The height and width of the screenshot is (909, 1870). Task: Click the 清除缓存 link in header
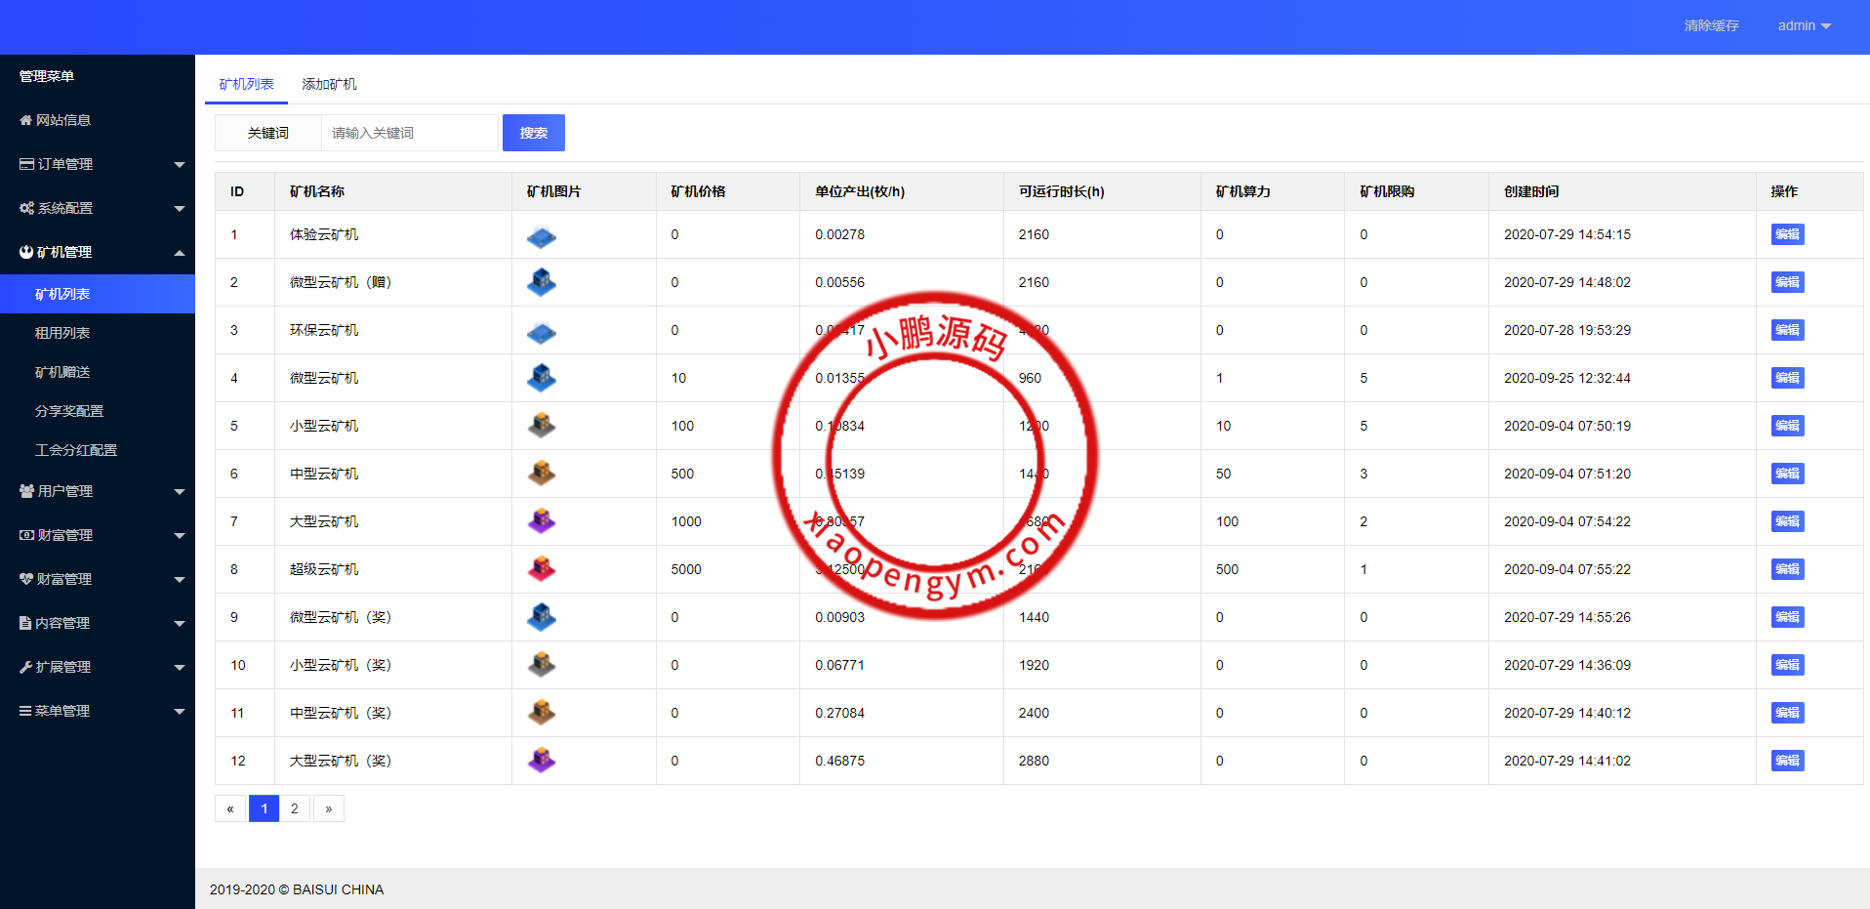point(1711,25)
